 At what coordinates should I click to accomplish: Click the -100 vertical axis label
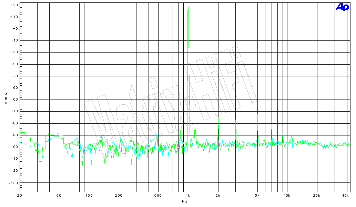click(x=13, y=147)
